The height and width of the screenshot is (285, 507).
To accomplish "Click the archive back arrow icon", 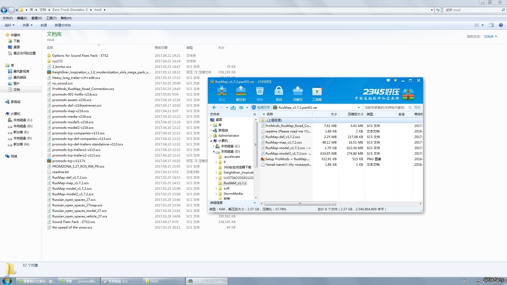I will click(214, 107).
